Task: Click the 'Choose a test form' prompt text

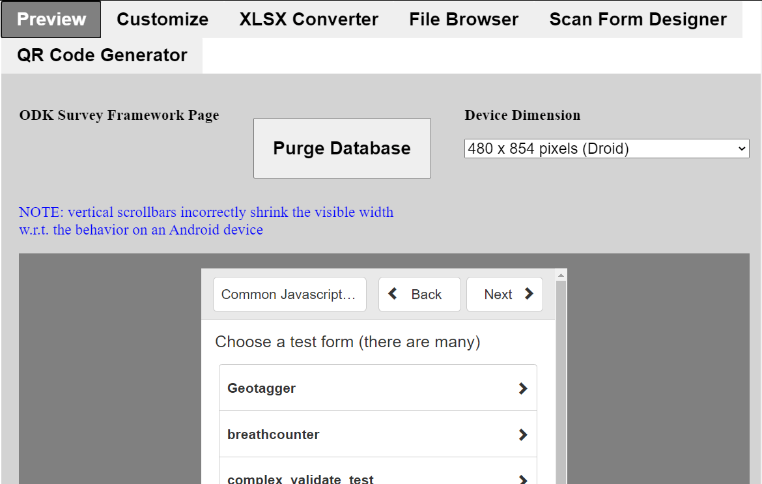Action: tap(348, 342)
